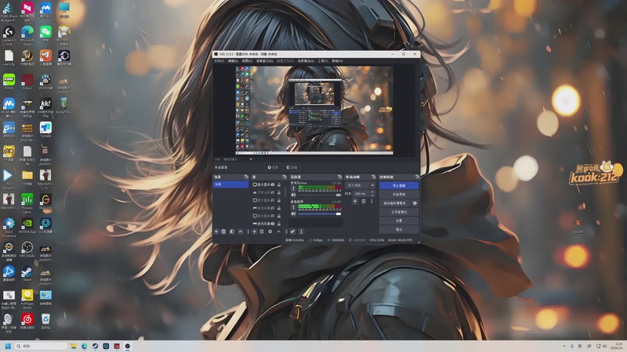Select the KOOK desktop icon

click(9, 82)
